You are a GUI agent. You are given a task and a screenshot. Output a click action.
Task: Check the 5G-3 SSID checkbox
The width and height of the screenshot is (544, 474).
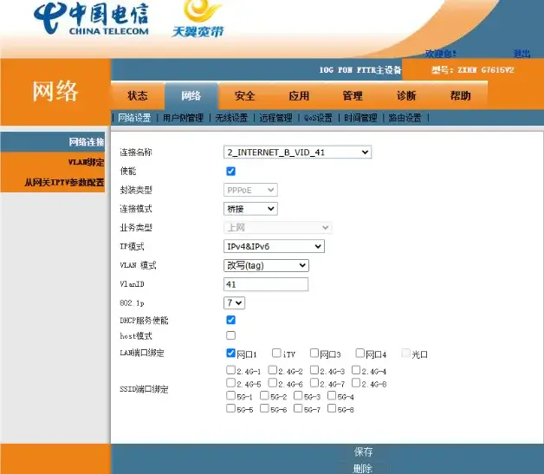pyautogui.click(x=298, y=395)
